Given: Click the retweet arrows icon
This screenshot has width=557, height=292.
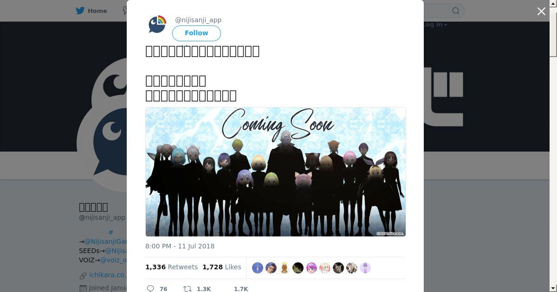Looking at the screenshot, I should click(188, 288).
